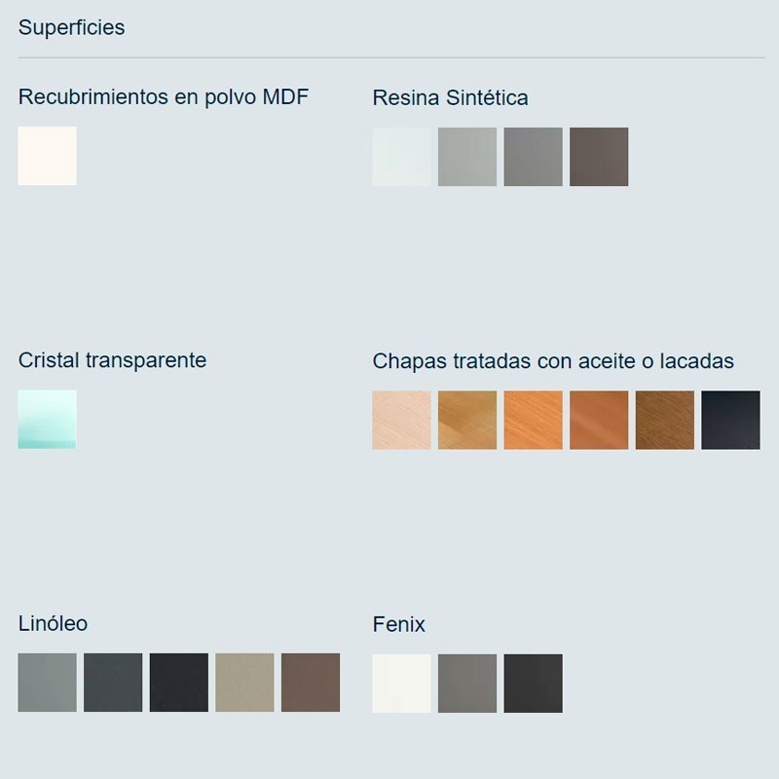The image size is (779, 779).
Task: Pick the lightest Resina Sintética swatch
Action: pos(401,157)
